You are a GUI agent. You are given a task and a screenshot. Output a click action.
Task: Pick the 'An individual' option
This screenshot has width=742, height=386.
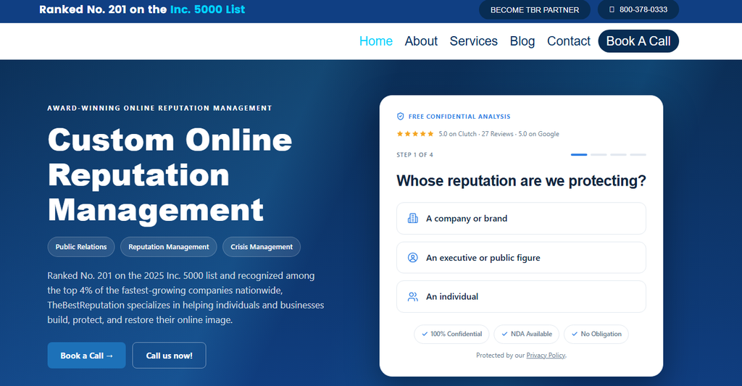point(521,297)
